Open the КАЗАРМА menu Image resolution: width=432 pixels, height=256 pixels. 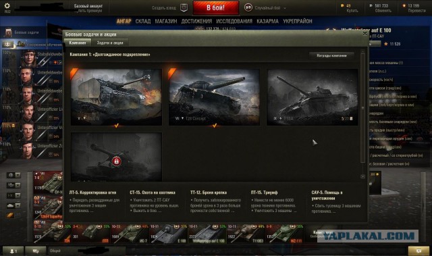[x=267, y=21]
